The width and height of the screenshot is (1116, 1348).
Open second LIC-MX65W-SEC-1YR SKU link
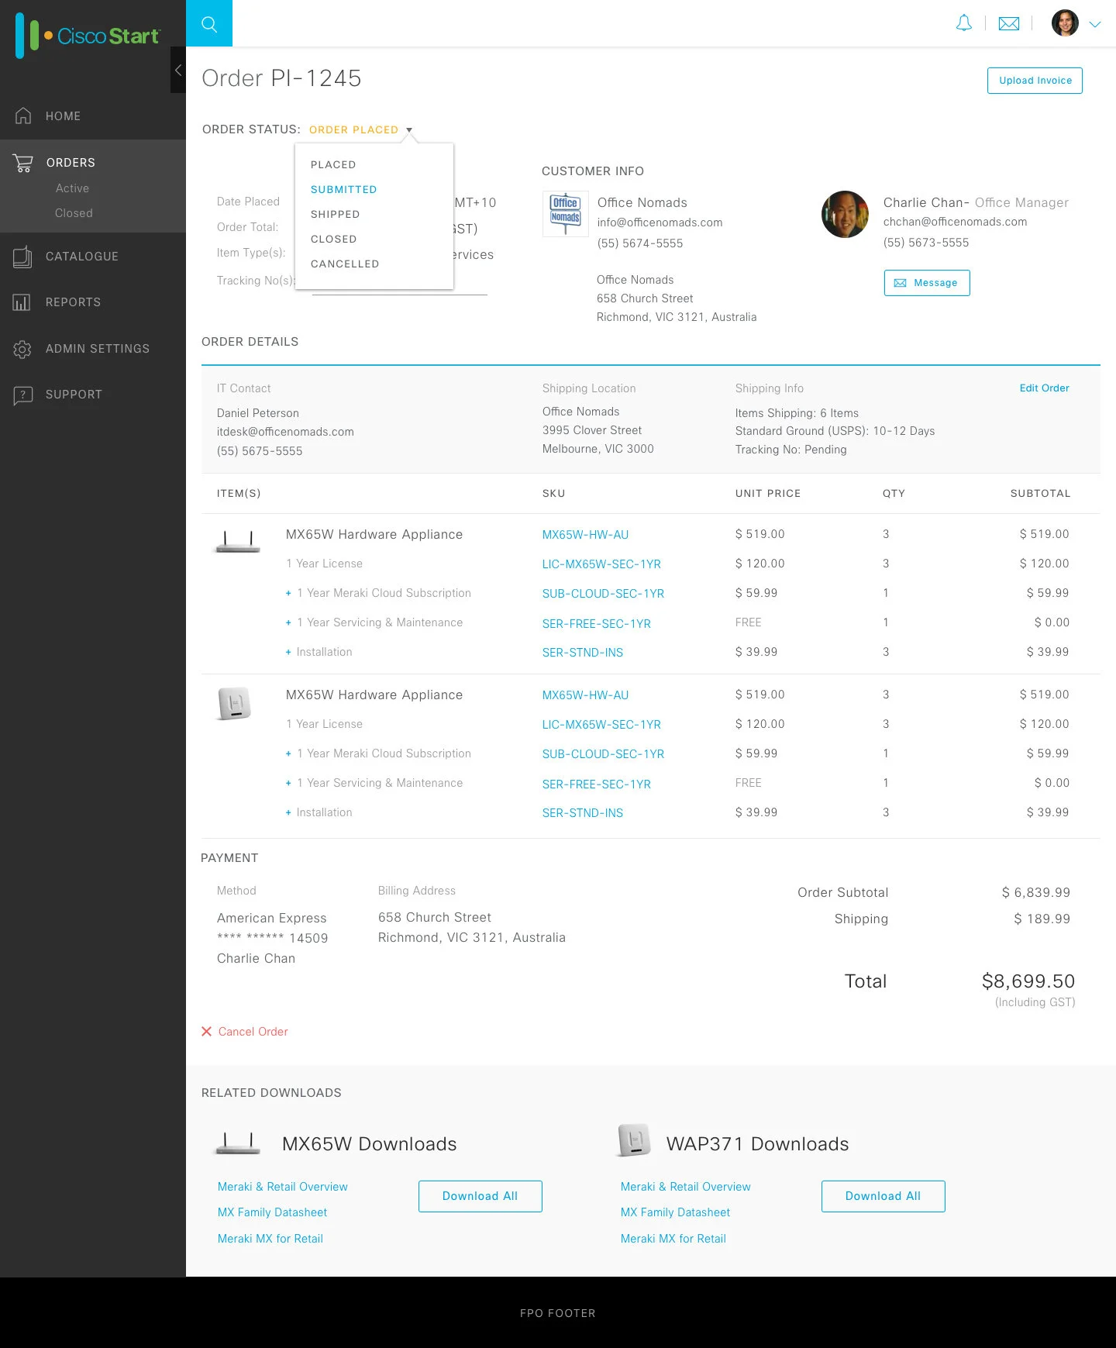pyautogui.click(x=601, y=725)
